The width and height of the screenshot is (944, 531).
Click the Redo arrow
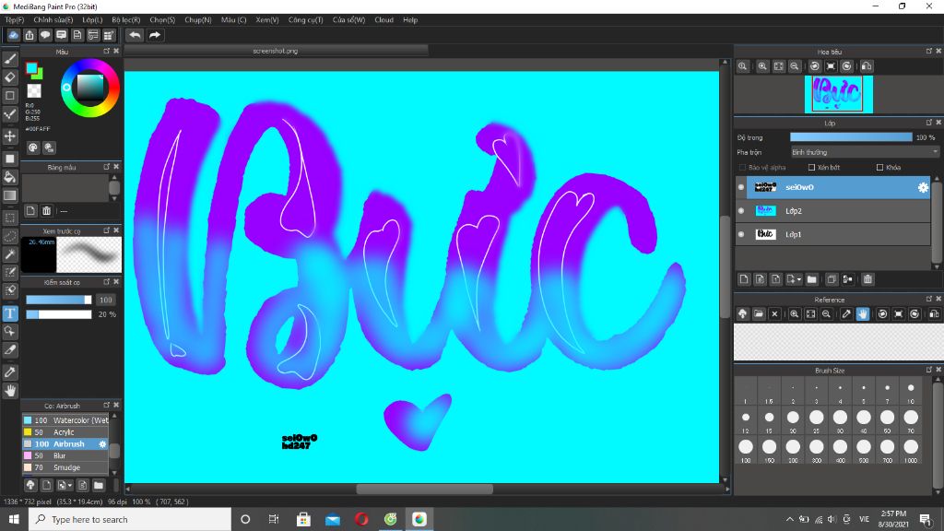(x=155, y=35)
